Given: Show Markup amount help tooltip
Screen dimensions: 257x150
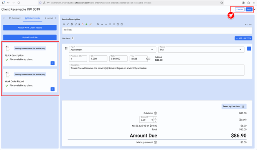Looking at the screenshot, I should [155, 142].
